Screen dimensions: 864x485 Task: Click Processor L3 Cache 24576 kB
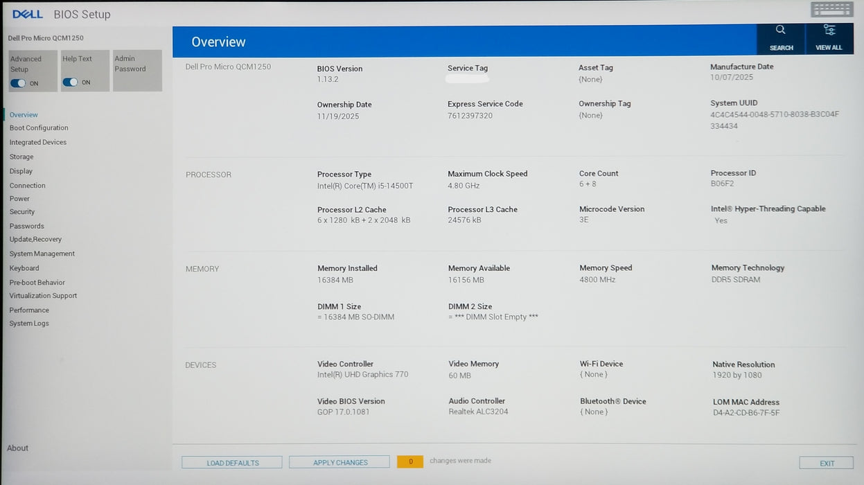(464, 220)
